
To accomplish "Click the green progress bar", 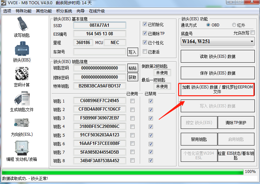I will (122, 172).
